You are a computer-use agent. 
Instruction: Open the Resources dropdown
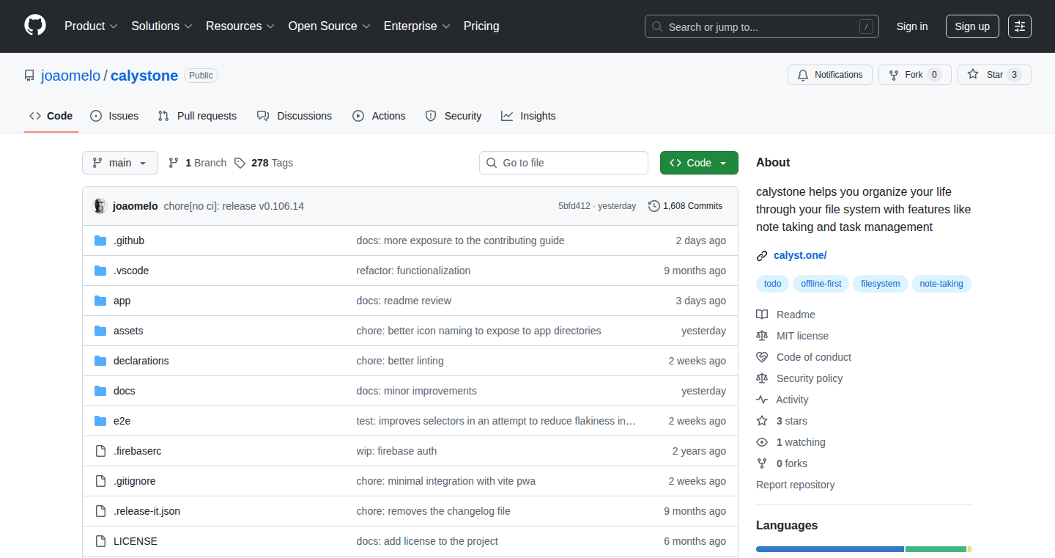[240, 26]
